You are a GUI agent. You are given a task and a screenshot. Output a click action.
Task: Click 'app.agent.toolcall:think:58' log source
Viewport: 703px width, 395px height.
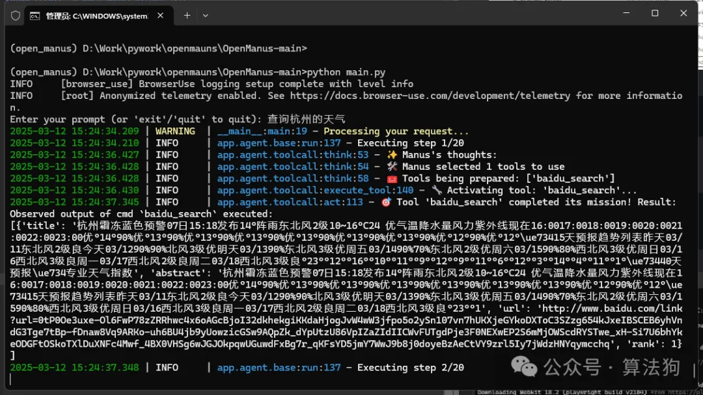click(293, 178)
